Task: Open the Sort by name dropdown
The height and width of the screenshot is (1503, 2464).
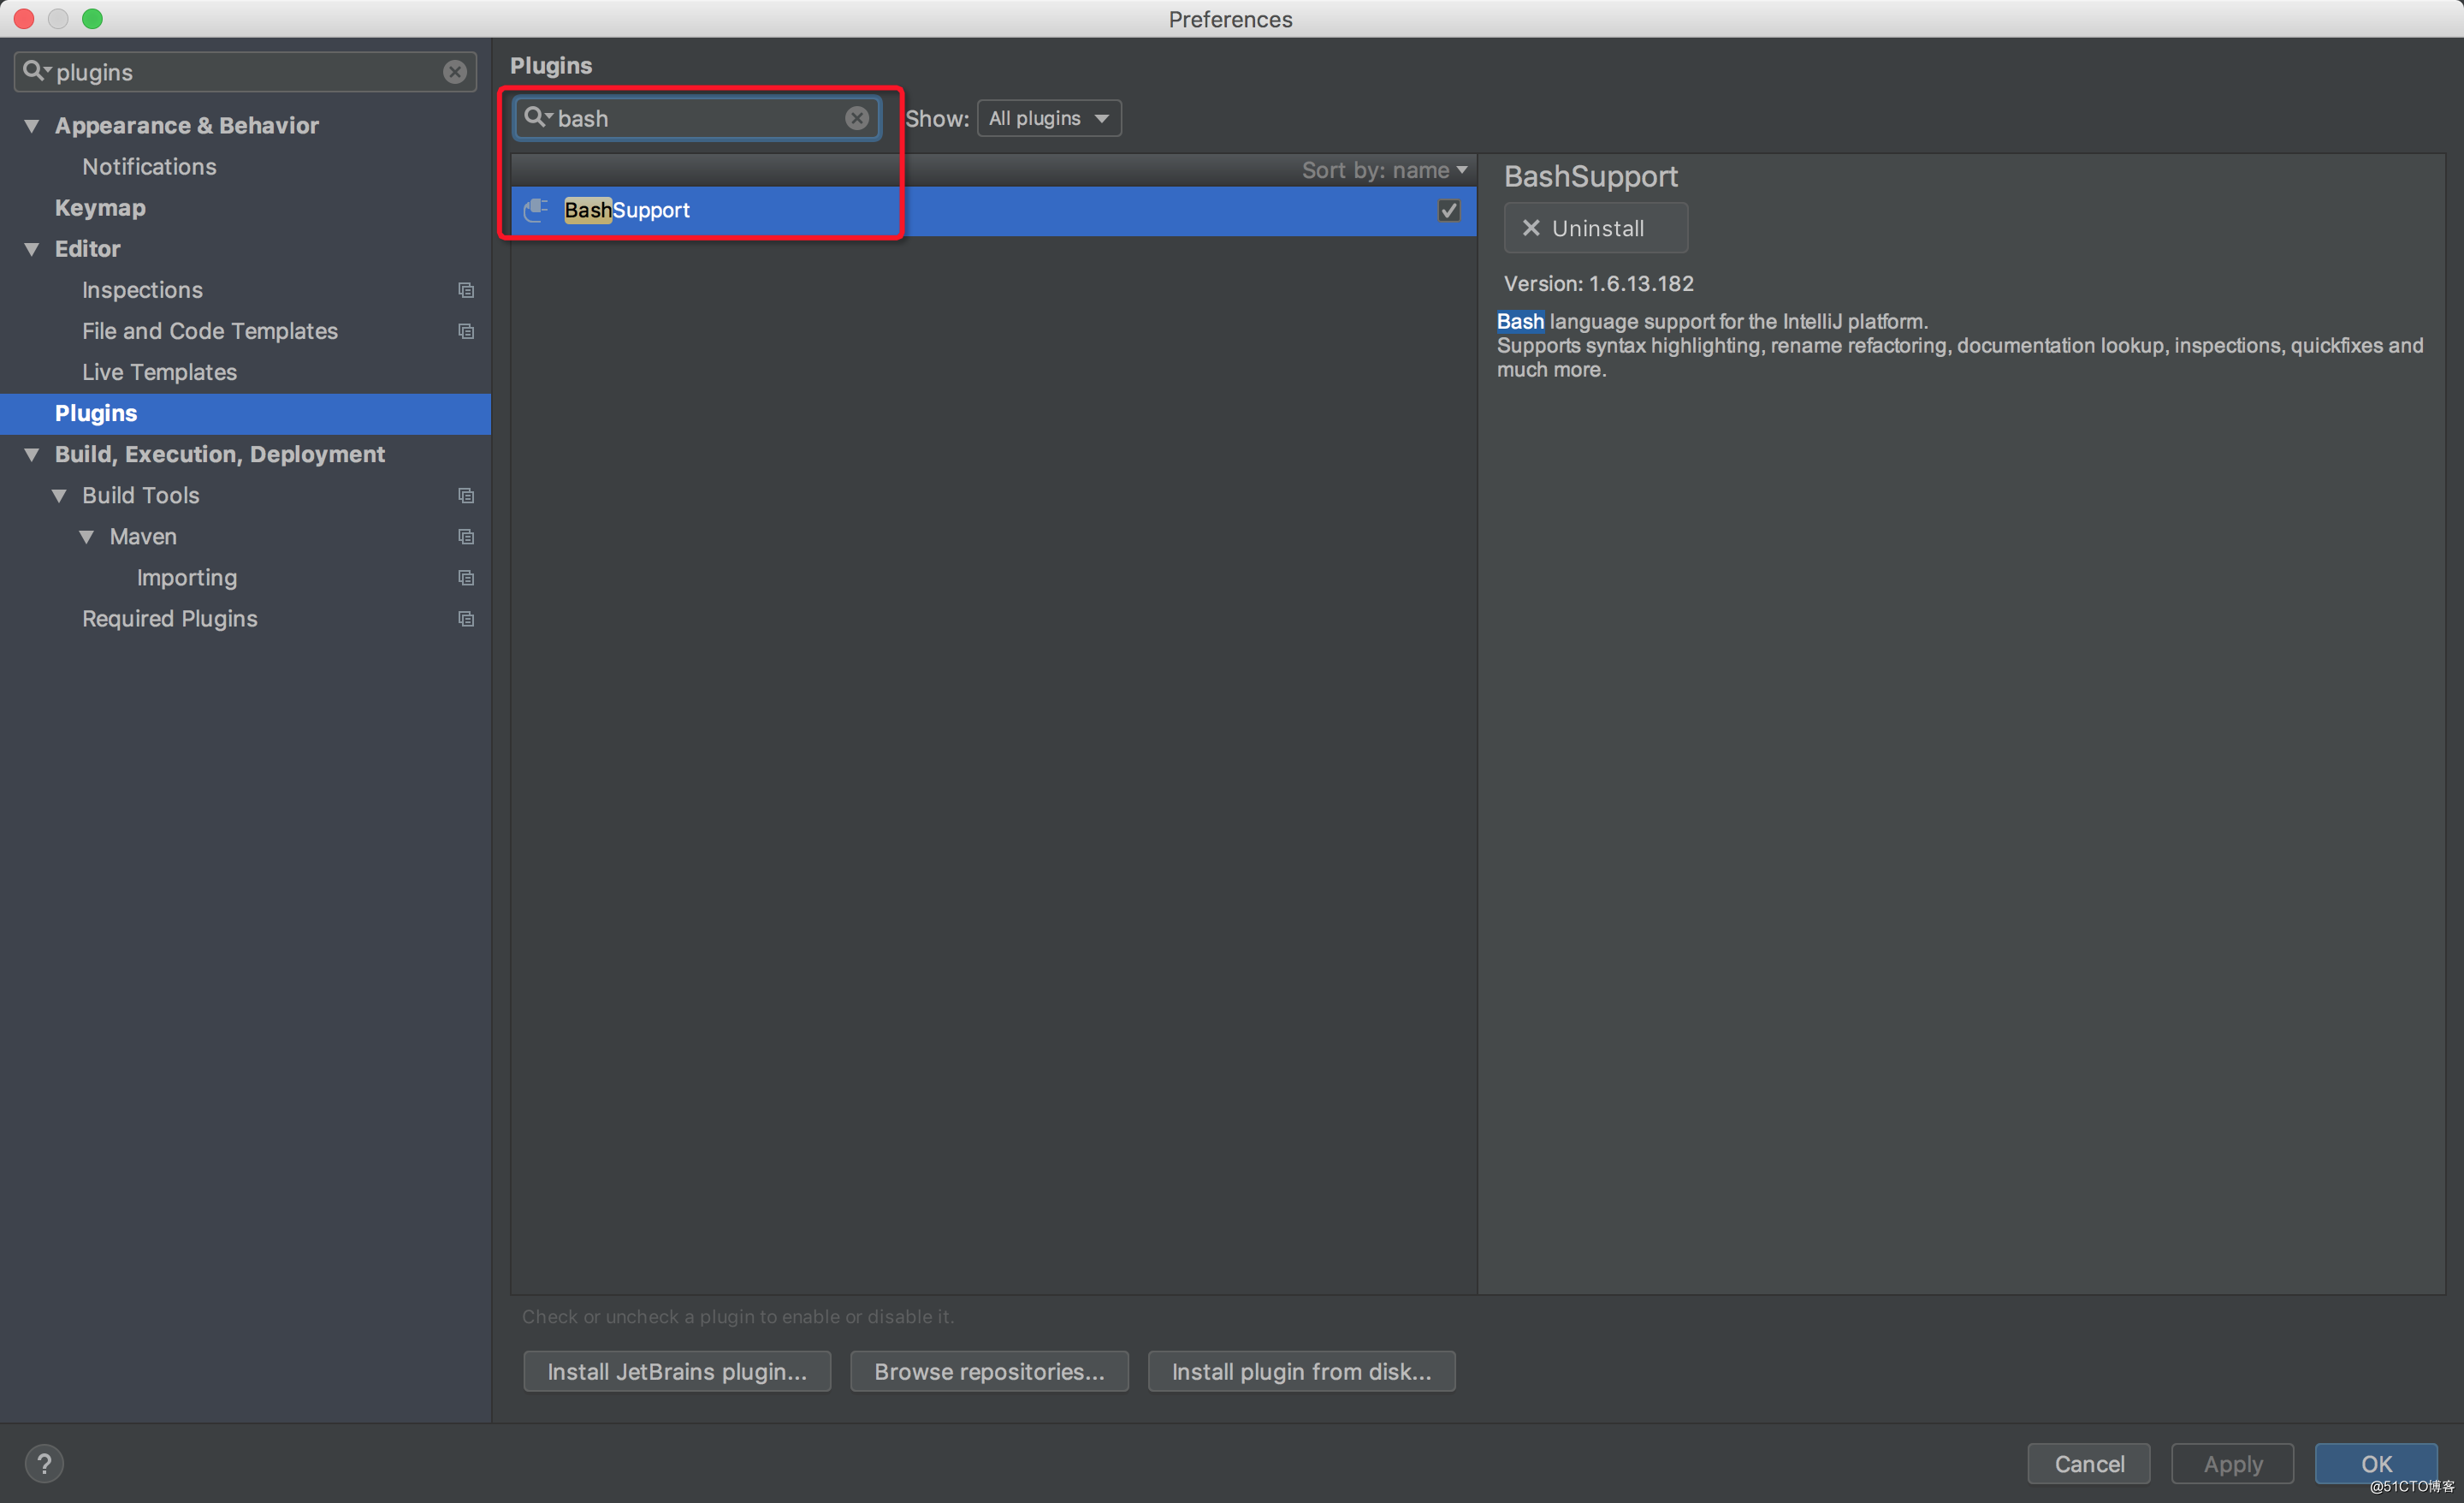Action: [x=1384, y=170]
